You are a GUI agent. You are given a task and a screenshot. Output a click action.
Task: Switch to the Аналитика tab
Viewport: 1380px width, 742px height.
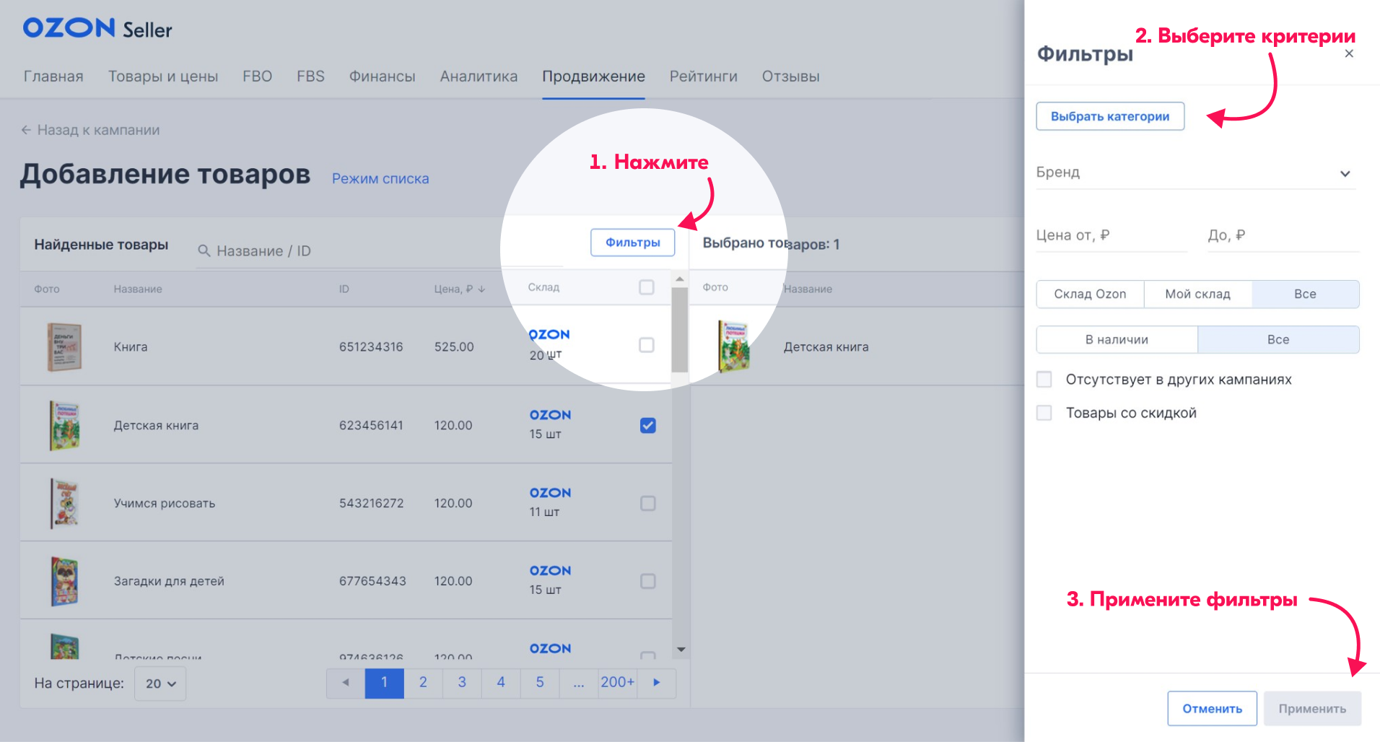(479, 77)
